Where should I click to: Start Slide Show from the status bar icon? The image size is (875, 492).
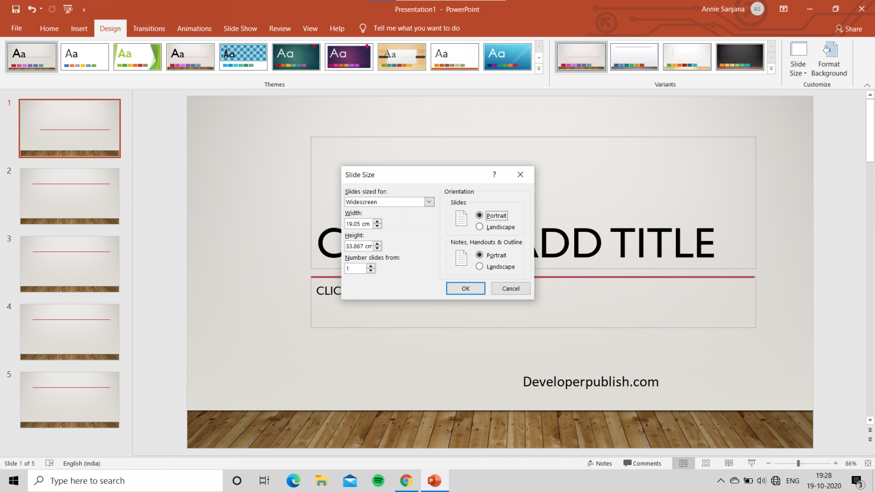coord(751,463)
